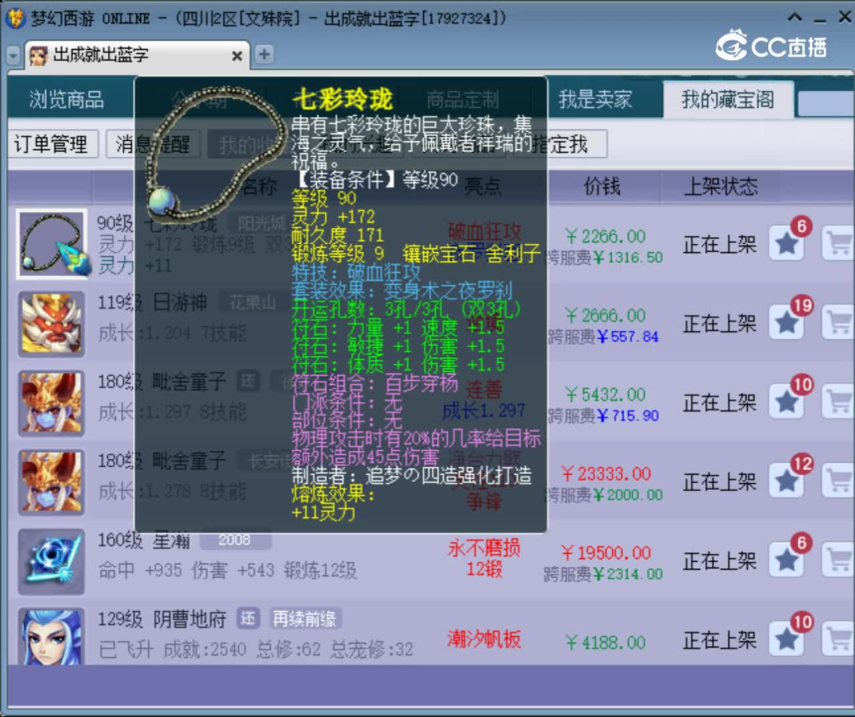This screenshot has width=855, height=717.
Task: Click the ¥23333.00 price
Action: (606, 474)
